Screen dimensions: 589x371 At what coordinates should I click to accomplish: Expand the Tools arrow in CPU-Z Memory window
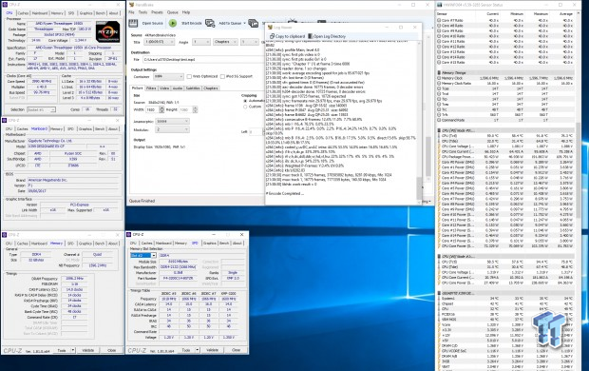[x=72, y=350]
